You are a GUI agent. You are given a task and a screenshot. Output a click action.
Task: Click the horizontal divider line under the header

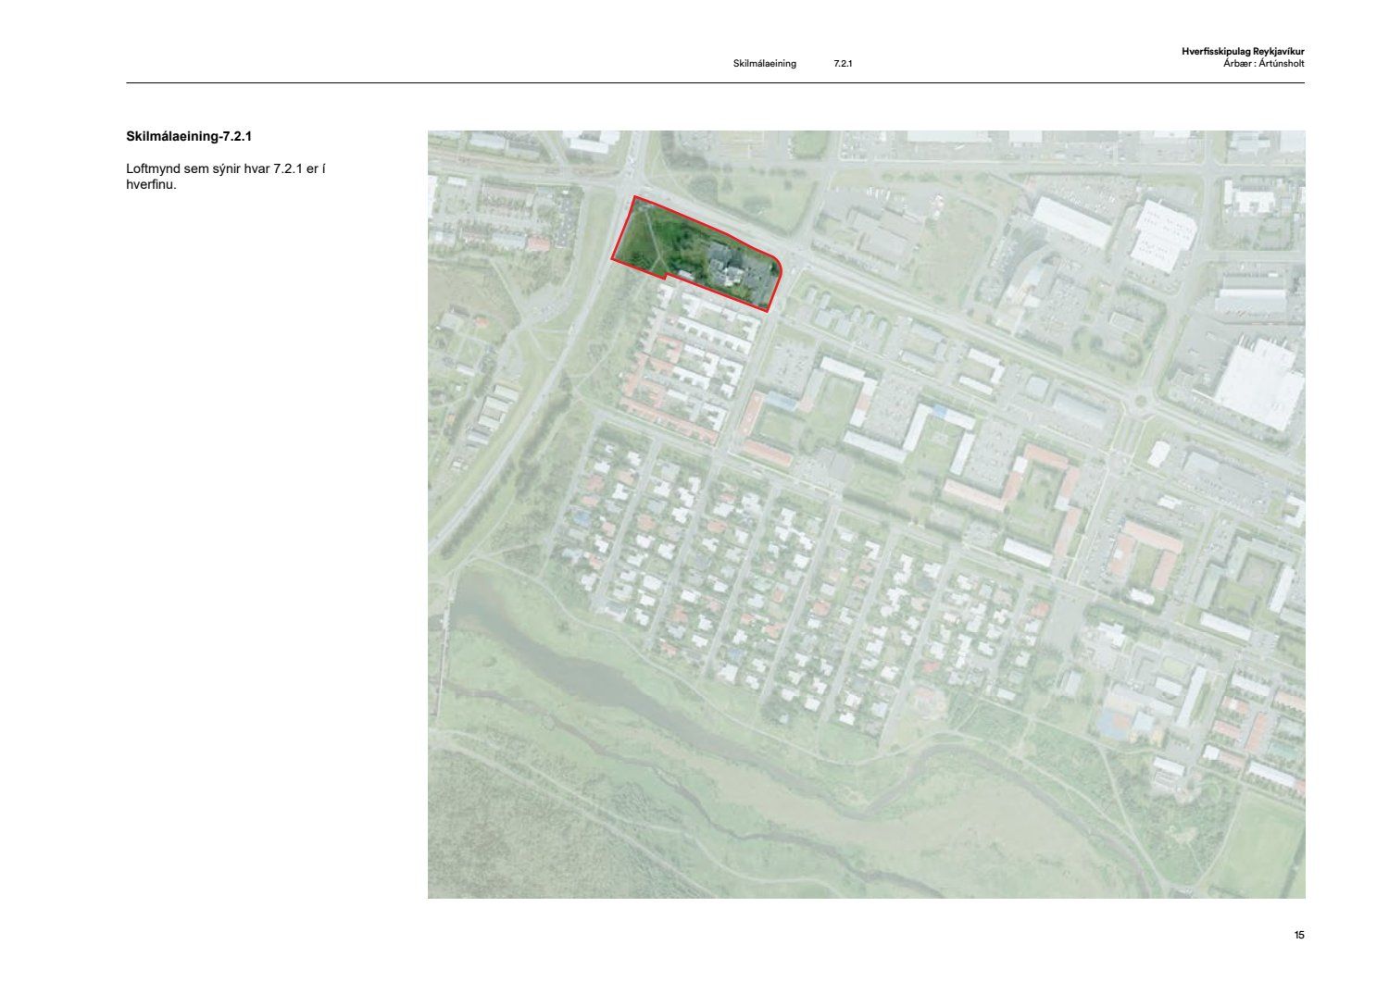[715, 83]
